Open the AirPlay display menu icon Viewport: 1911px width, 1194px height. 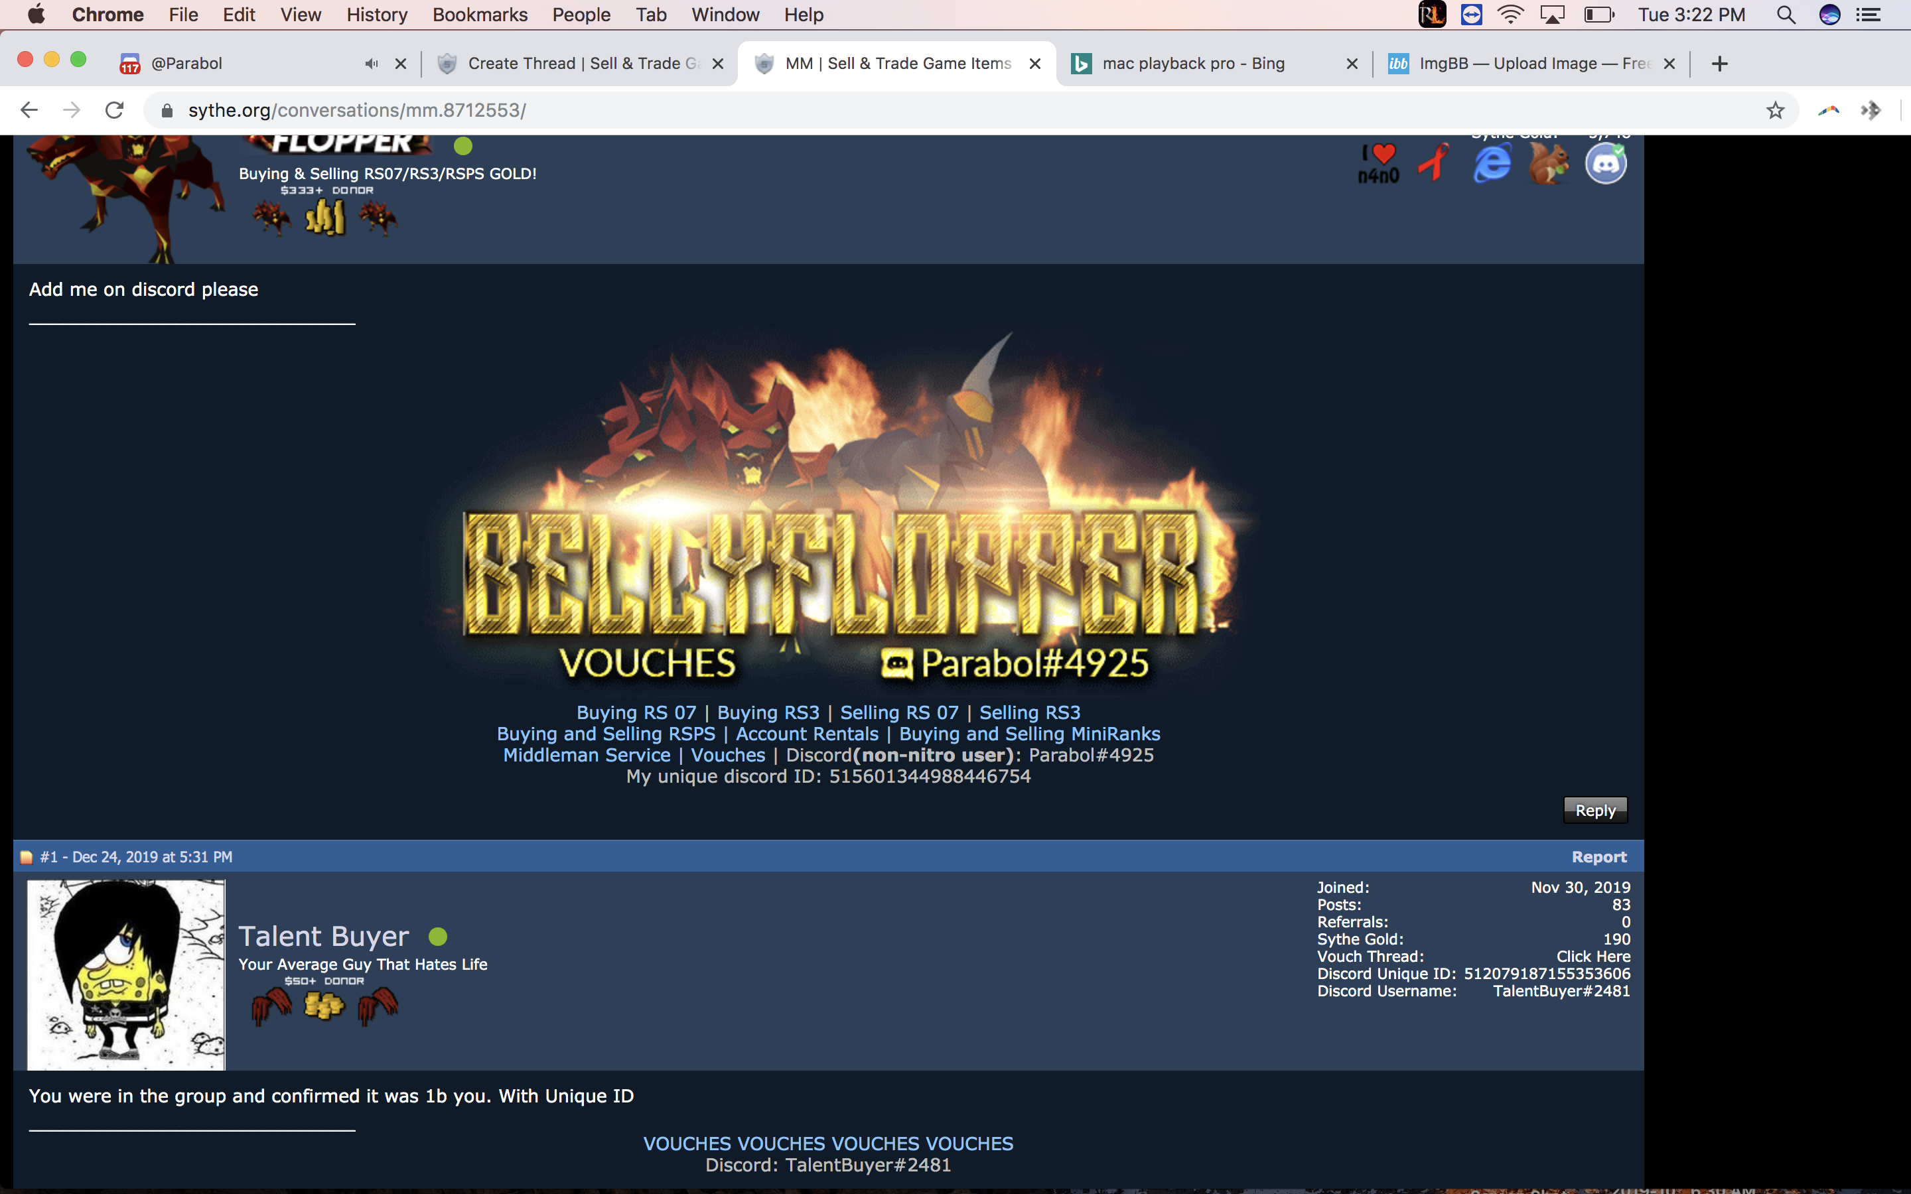(x=1552, y=14)
